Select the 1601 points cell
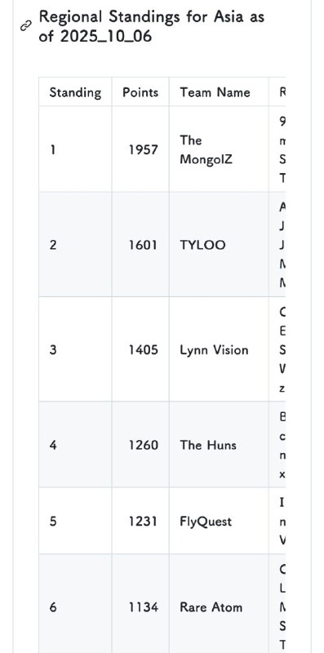 click(x=140, y=244)
